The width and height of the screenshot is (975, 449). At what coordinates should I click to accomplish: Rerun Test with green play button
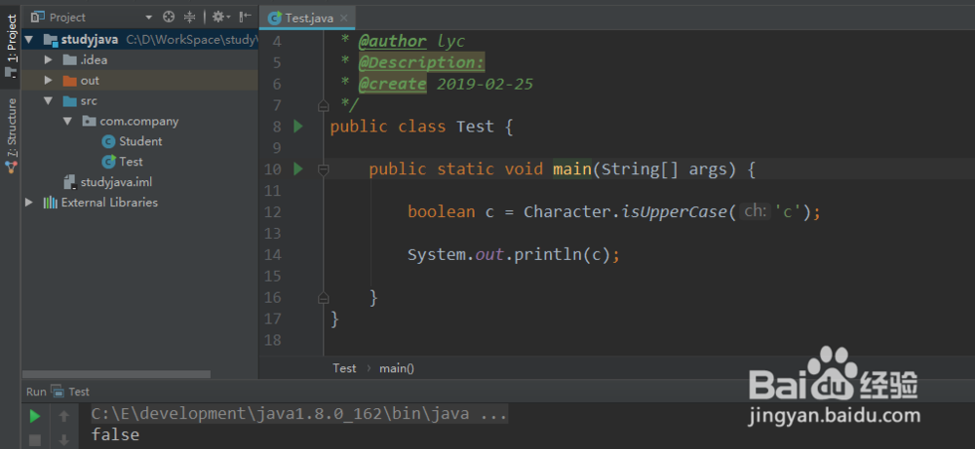(x=35, y=416)
